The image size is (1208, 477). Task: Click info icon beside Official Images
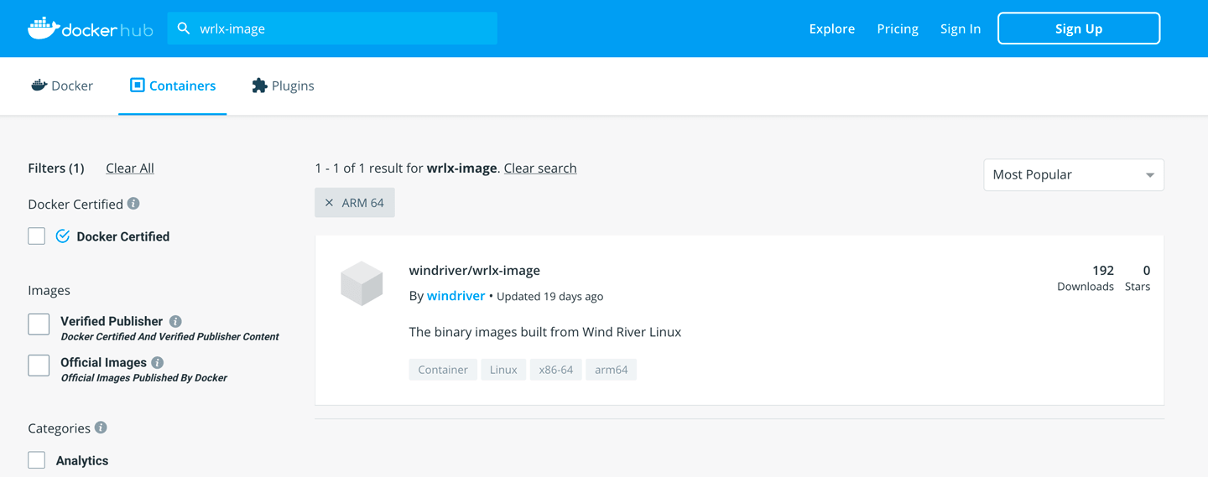point(158,362)
